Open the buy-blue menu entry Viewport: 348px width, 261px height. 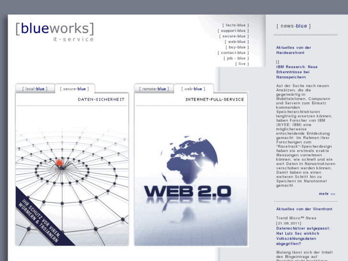click(237, 47)
